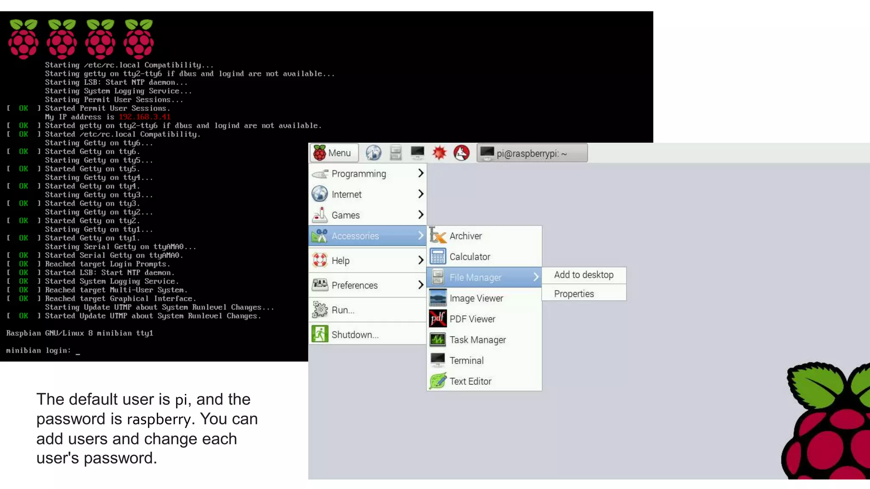This screenshot has width=870, height=489.
Task: Expand the Games submenu arrow
Action: pyautogui.click(x=421, y=215)
